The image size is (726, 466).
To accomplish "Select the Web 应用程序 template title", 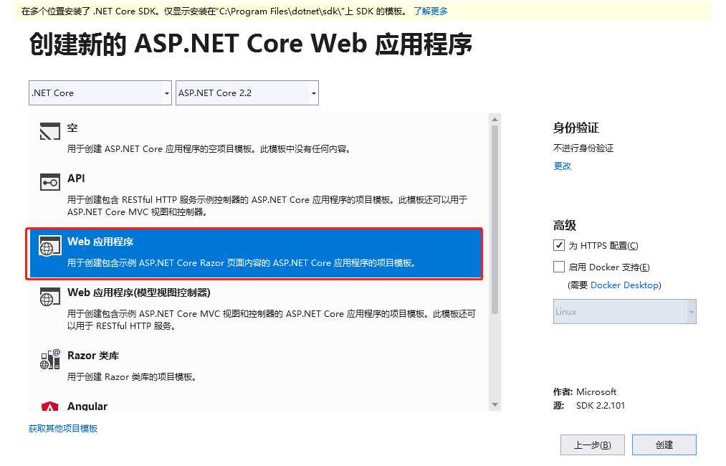I will pyautogui.click(x=100, y=242).
